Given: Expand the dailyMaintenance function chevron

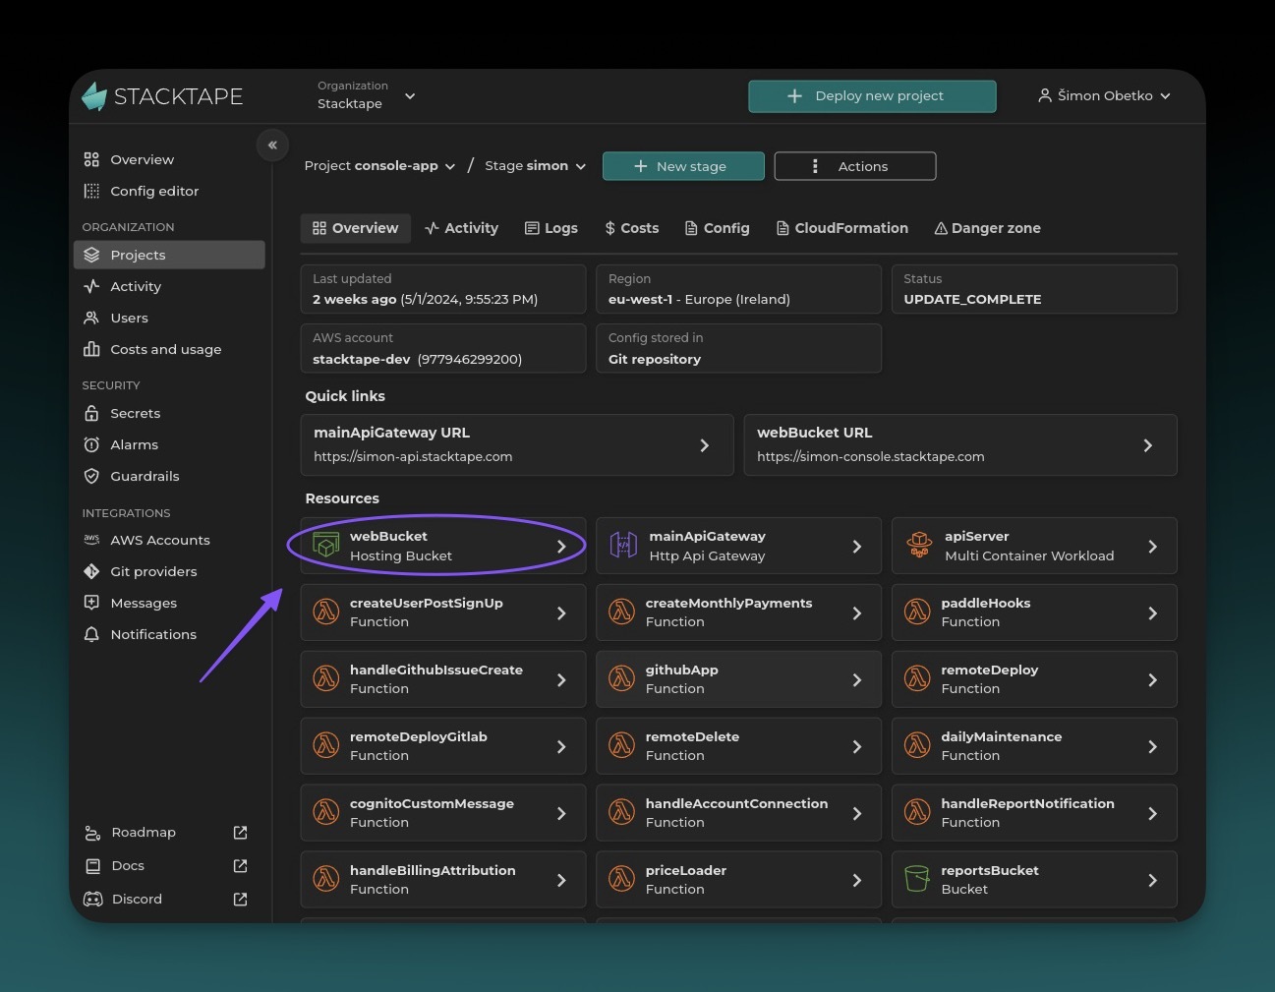Looking at the screenshot, I should coord(1152,746).
